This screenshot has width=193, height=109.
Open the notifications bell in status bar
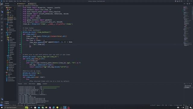coord(191,105)
